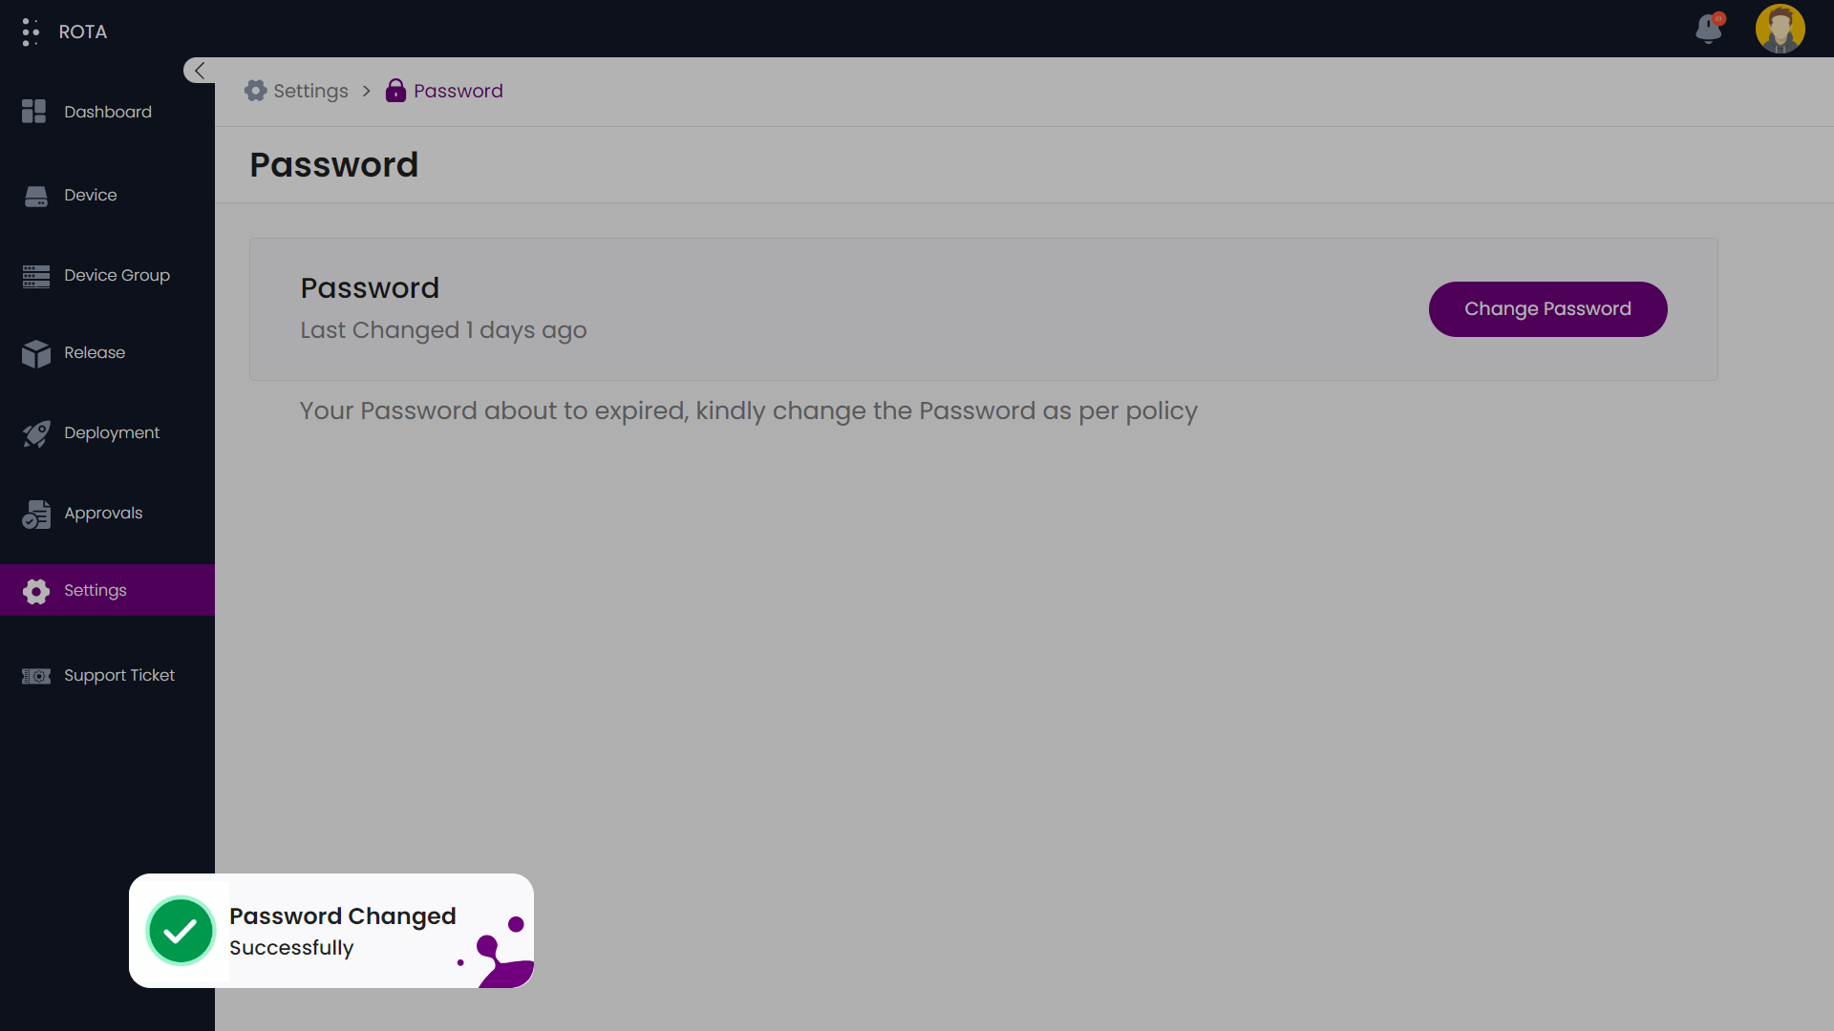Click Settings breadcrumb link

[x=309, y=92]
